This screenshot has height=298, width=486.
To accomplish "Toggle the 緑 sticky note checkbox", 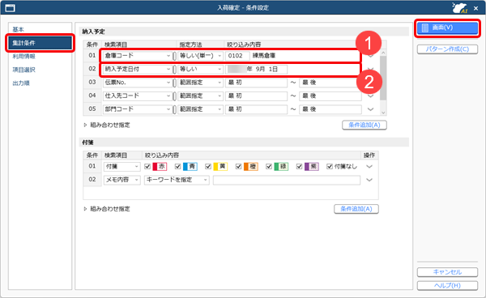I will point(269,167).
